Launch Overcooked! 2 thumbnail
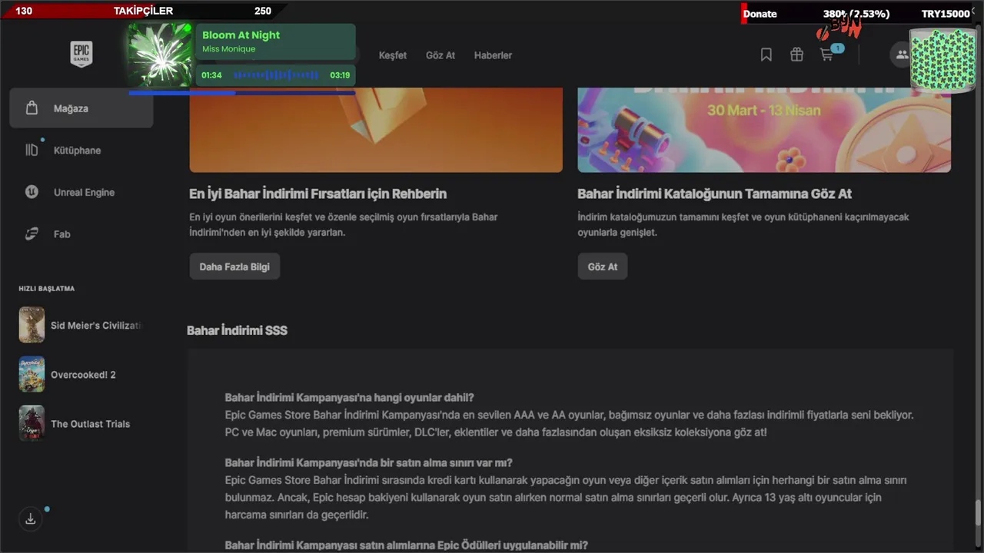The width and height of the screenshot is (984, 553). [x=32, y=374]
